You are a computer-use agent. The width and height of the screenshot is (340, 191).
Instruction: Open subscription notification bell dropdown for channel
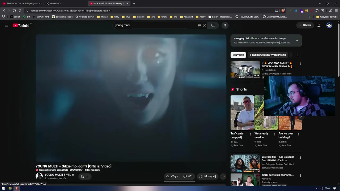coord(85,176)
